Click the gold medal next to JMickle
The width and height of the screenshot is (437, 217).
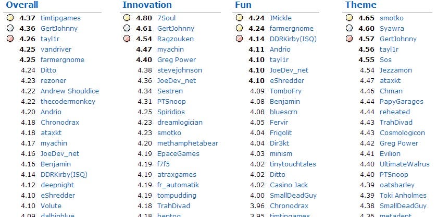[x=239, y=18]
